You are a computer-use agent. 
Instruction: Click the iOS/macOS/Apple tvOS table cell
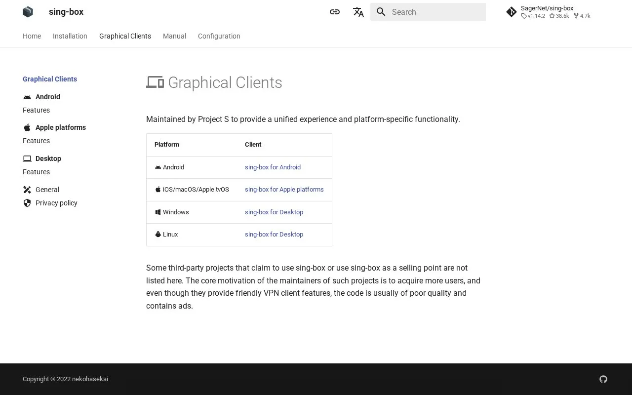pyautogui.click(x=192, y=190)
